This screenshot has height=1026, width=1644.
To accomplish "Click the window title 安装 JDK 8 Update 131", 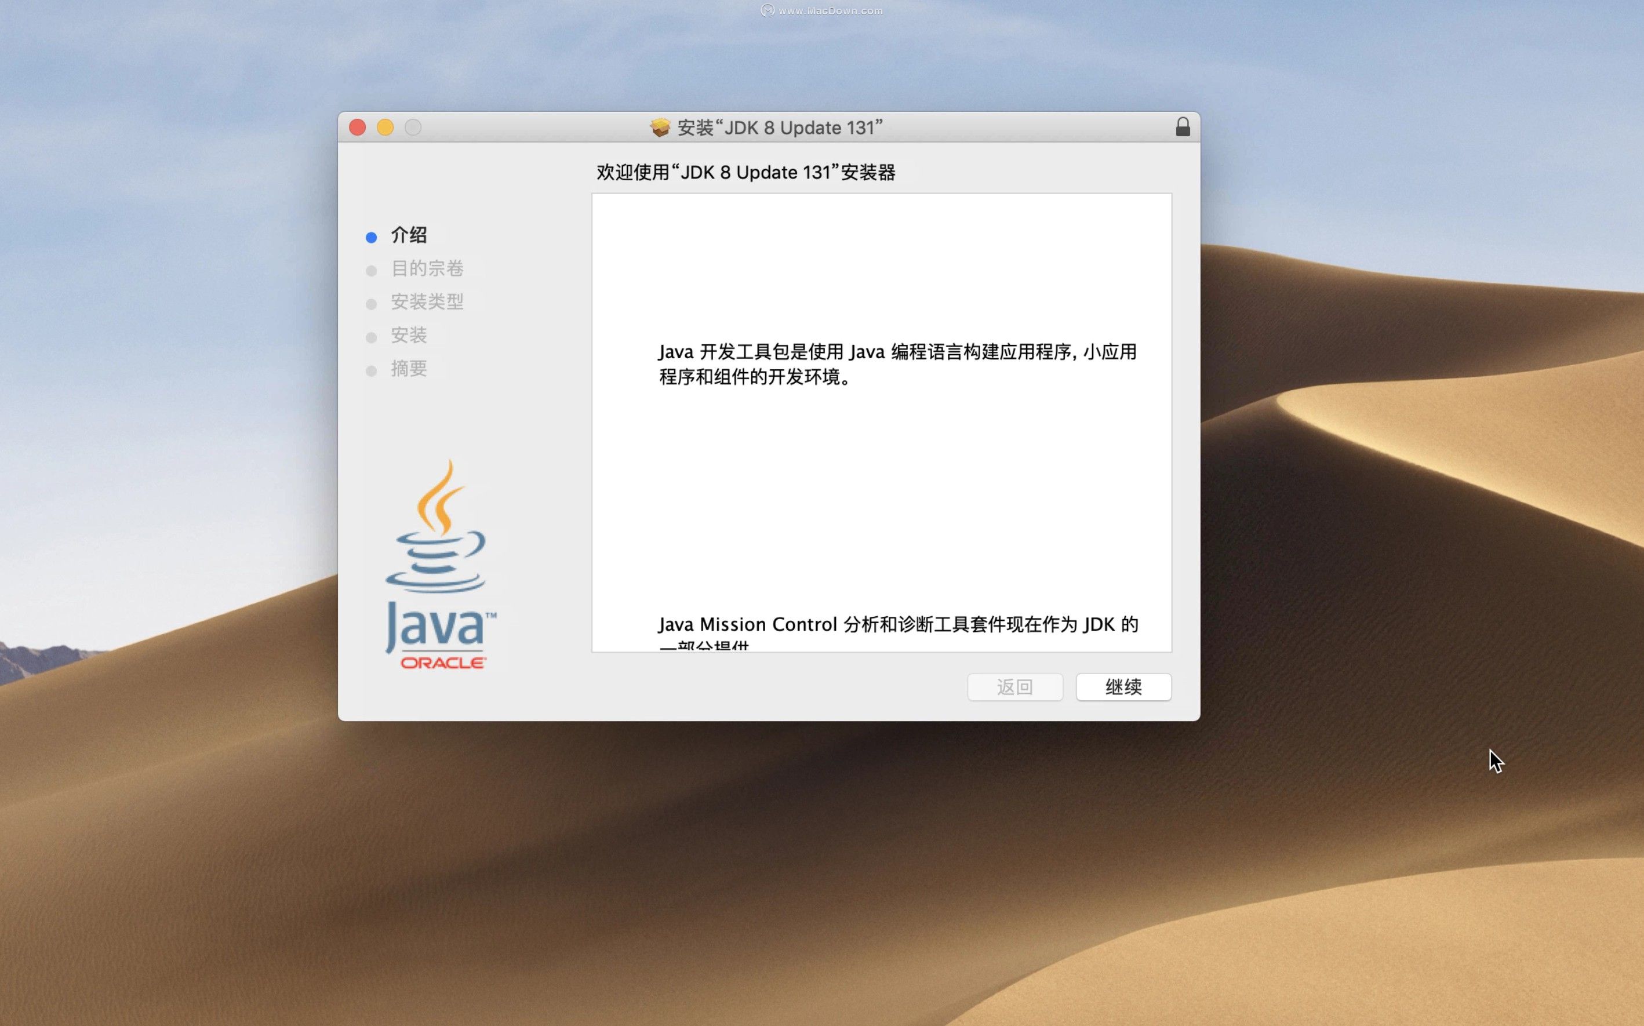I will pos(780,128).
